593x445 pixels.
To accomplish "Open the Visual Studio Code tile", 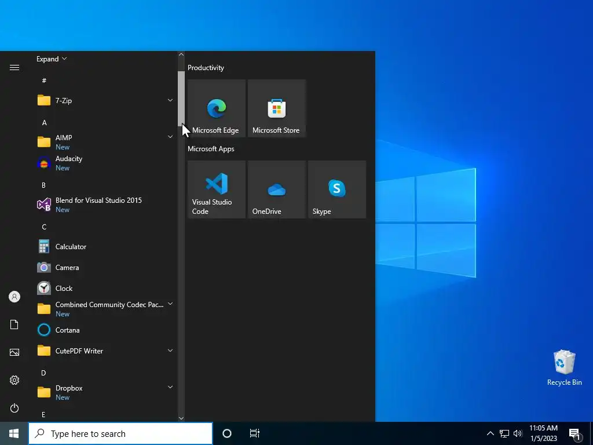I will [217, 189].
